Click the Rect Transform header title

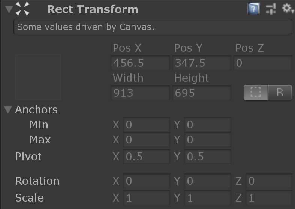93,9
